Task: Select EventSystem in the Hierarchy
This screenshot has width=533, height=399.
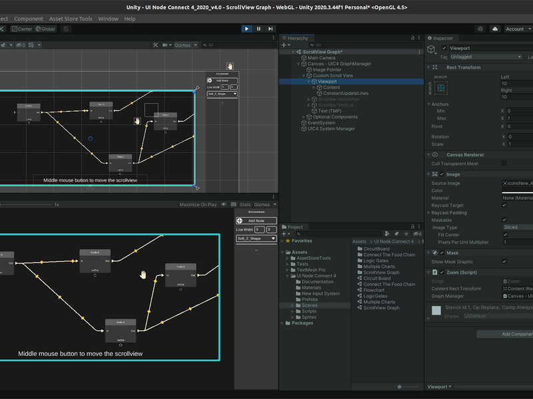Action: point(321,123)
